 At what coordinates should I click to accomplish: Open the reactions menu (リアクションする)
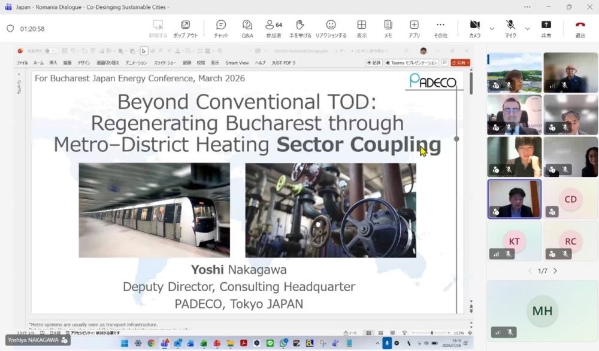pyautogui.click(x=331, y=28)
